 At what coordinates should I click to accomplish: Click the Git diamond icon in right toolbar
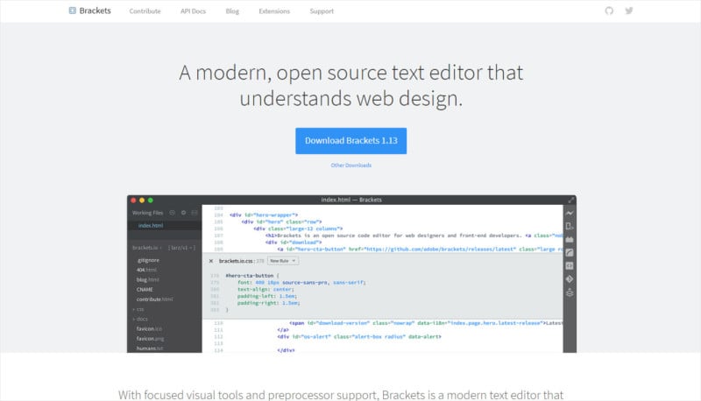coord(570,279)
